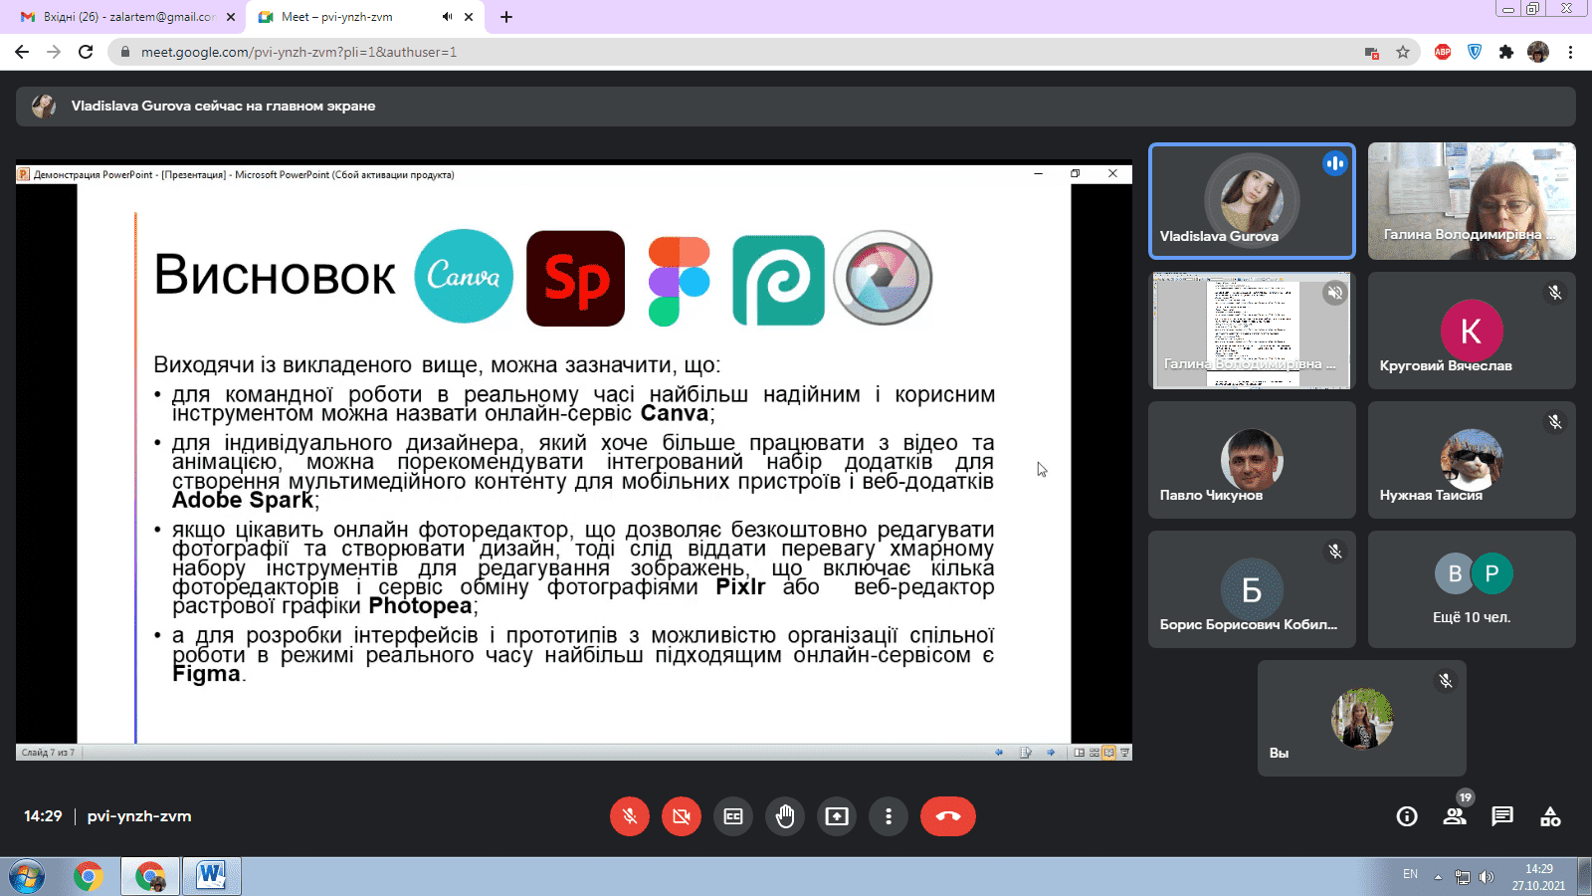Screen dimensions: 1592x896
Task: Go to next slide arrow in PowerPoint
Action: (x=1051, y=753)
